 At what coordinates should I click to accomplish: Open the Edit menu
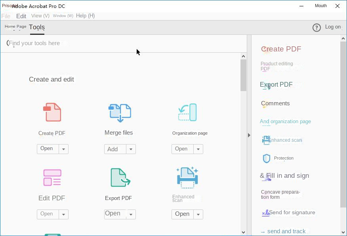(x=21, y=16)
